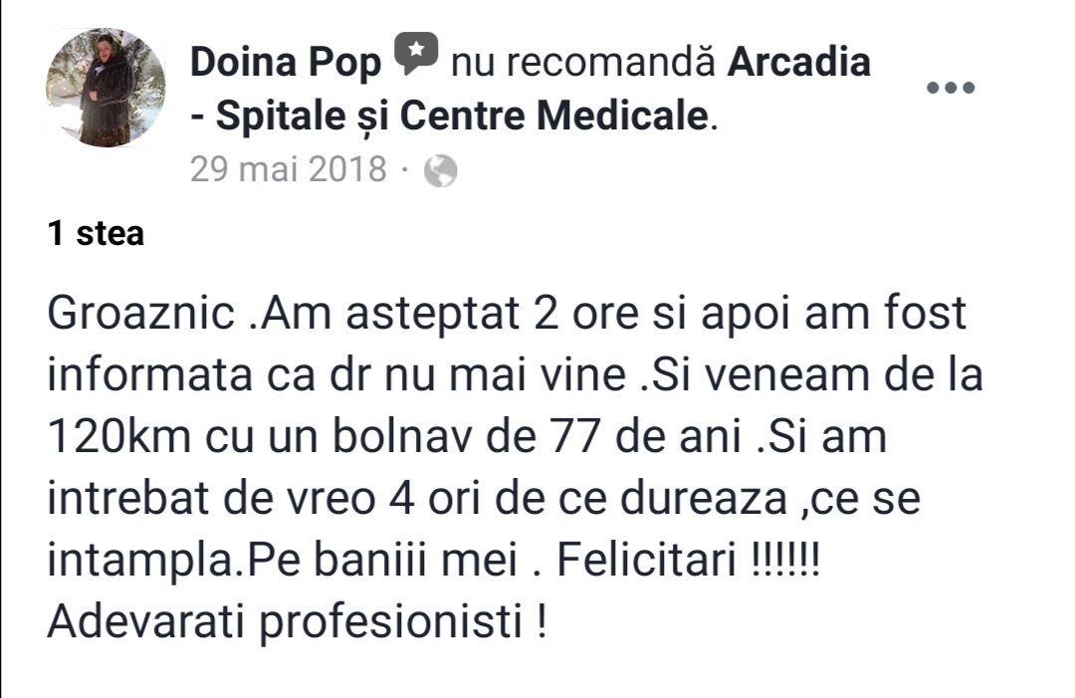Click the 'de ce dureaza' phrase
The image size is (1075, 698).
coord(640,499)
